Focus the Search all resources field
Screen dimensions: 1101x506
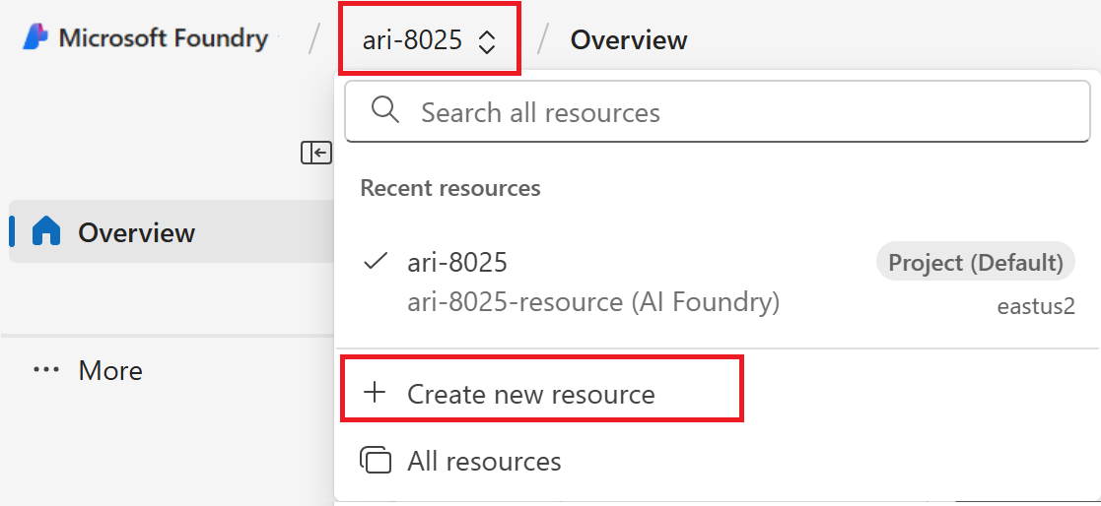click(x=717, y=112)
